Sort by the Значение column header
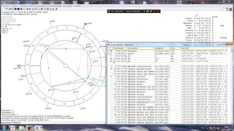This screenshot has height=131, width=234. point(120,48)
